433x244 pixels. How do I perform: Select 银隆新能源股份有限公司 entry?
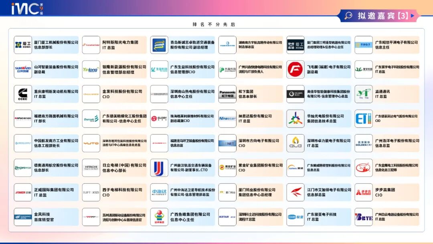(x=124, y=69)
